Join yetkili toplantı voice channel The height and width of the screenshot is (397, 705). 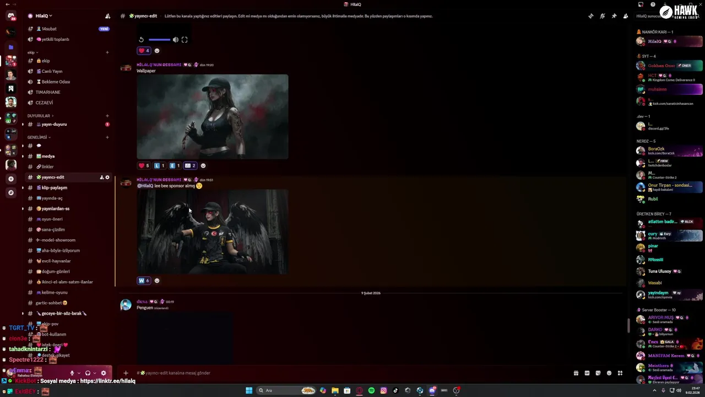coord(69,39)
